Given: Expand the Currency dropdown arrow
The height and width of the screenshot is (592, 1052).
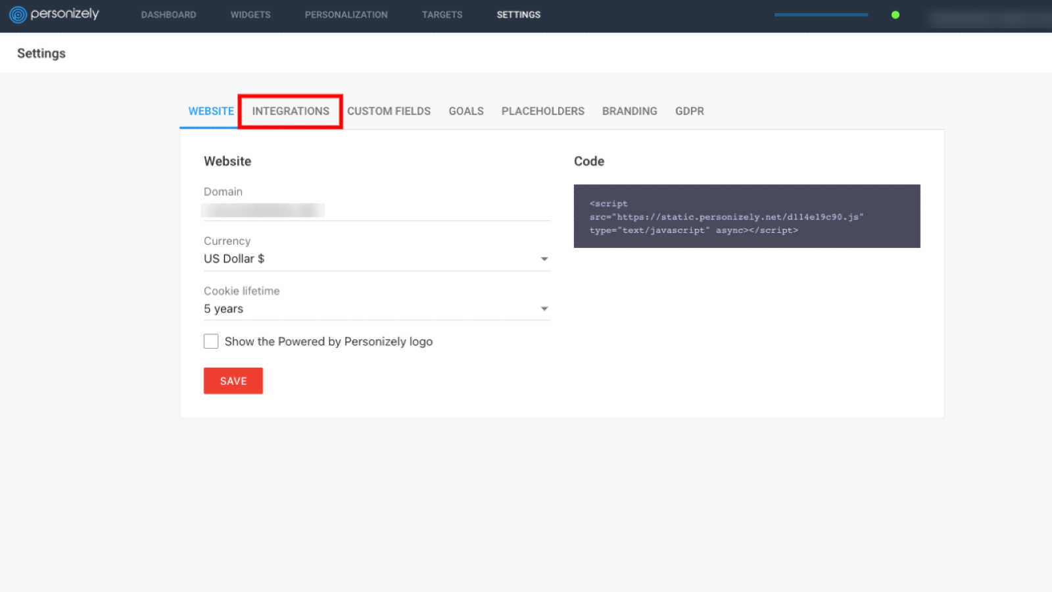Looking at the screenshot, I should pos(544,259).
